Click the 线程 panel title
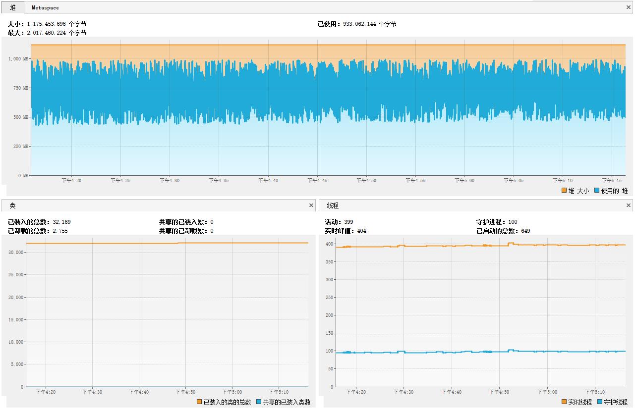Viewport: 635px width, 410px height. tap(333, 205)
